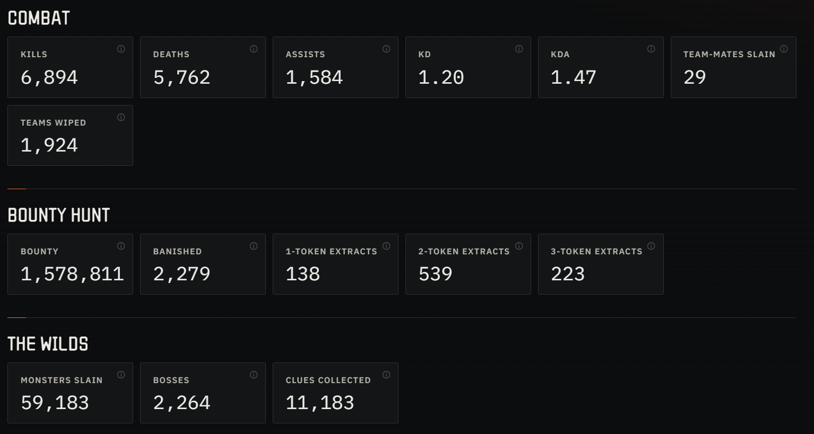
Task: Select the Kills stat card value 6,894
Action: click(x=49, y=77)
